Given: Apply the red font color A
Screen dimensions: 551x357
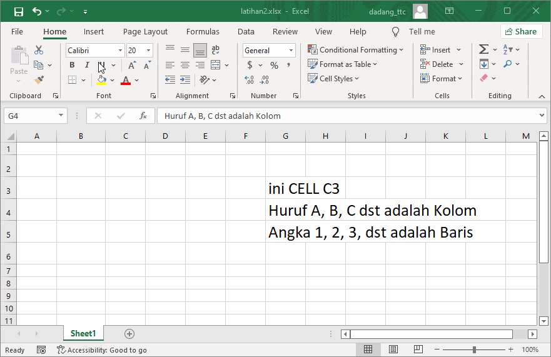Looking at the screenshot, I should tap(126, 81).
